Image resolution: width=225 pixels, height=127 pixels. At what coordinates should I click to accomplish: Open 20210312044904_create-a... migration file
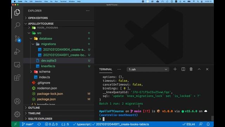[x=59, y=49]
